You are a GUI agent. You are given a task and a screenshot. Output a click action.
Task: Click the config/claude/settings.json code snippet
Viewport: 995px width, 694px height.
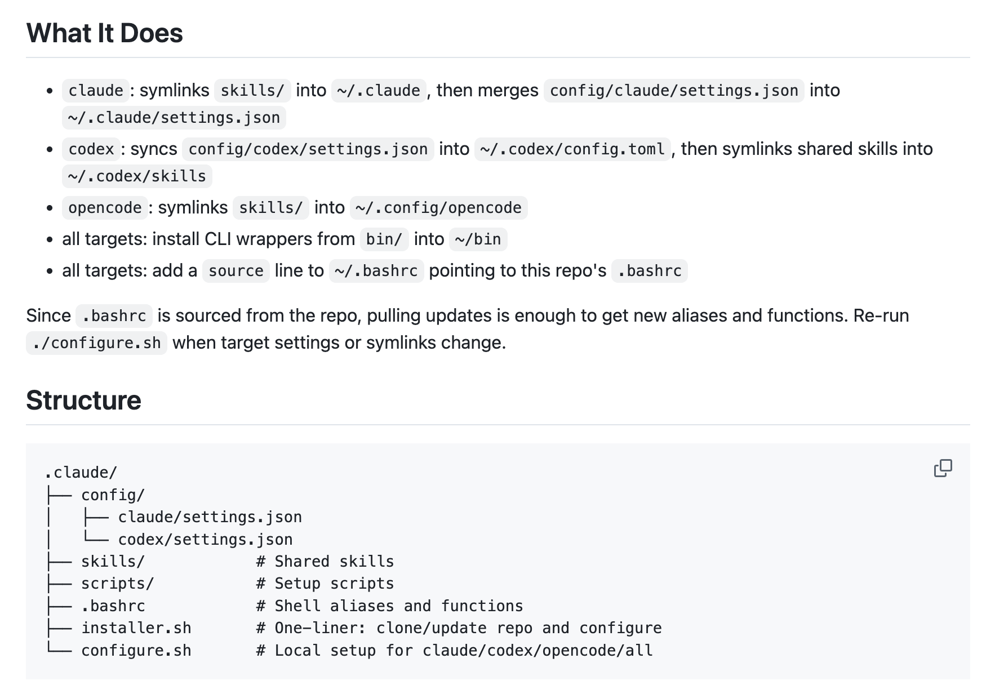click(x=674, y=91)
